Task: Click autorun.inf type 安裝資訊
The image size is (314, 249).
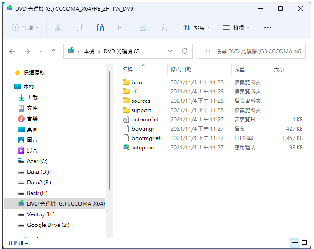Action: (x=245, y=120)
